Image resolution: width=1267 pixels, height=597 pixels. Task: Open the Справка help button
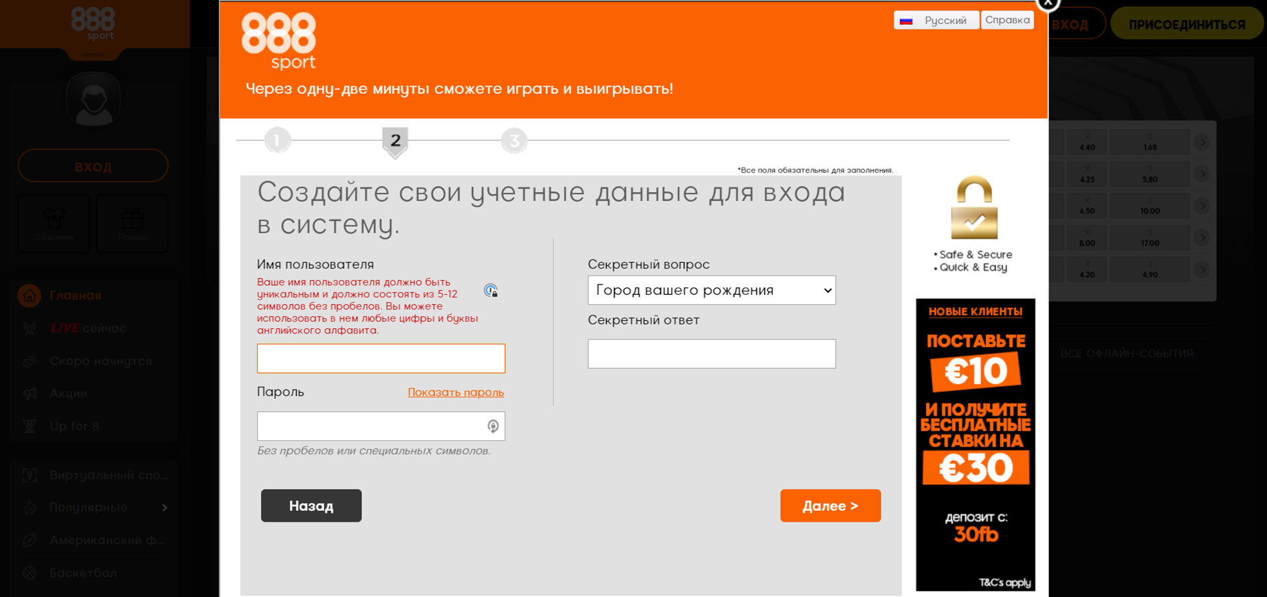click(1007, 20)
